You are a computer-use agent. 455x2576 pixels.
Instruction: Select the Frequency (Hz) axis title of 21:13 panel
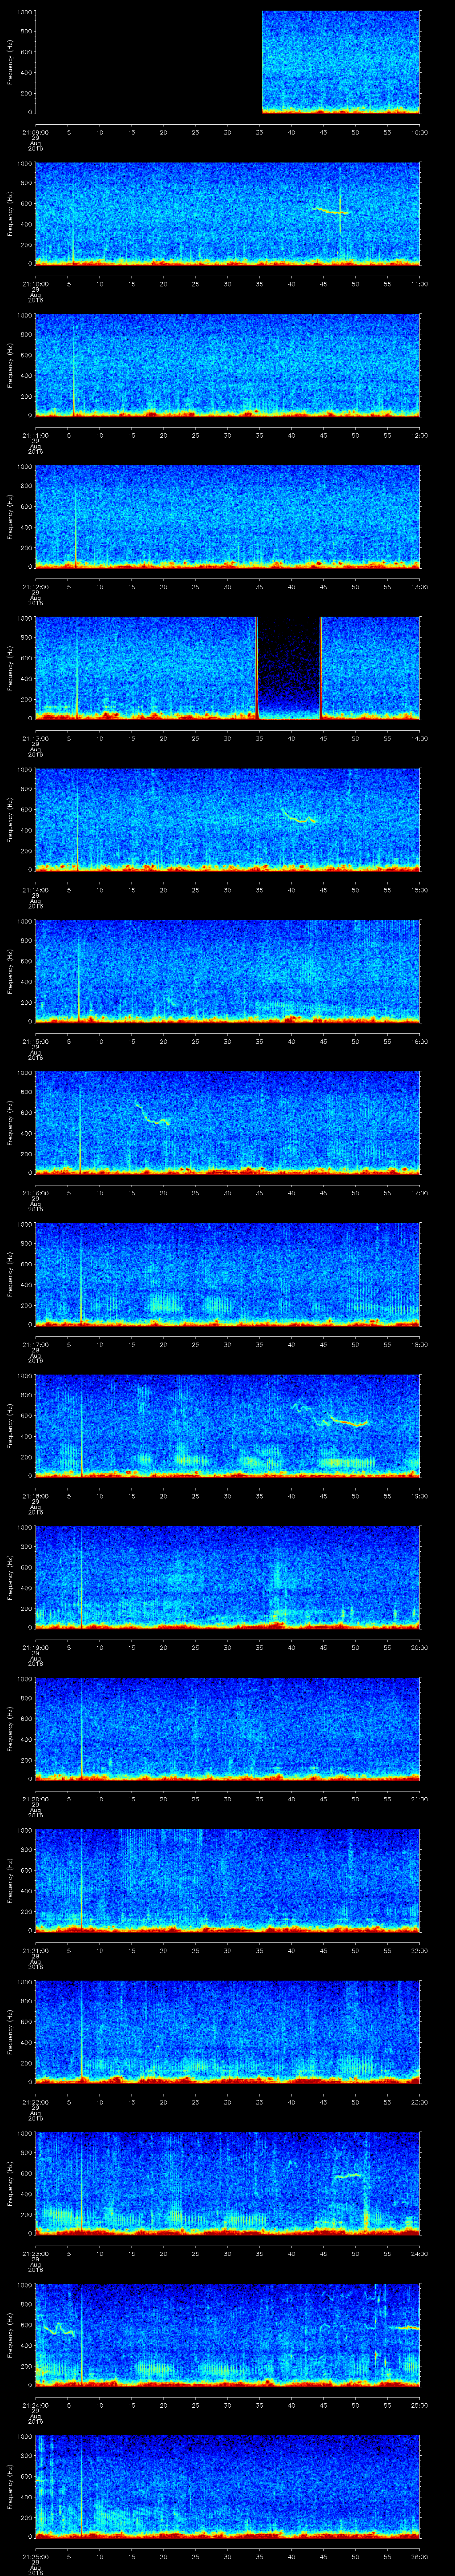10,668
